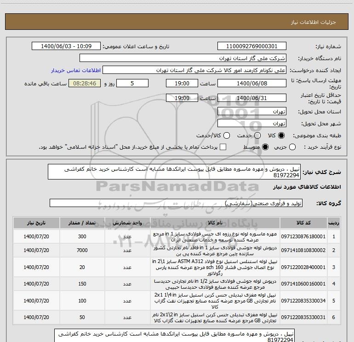Click the 2x1 1\4 in nipple item name in row 5

(215, 301)
